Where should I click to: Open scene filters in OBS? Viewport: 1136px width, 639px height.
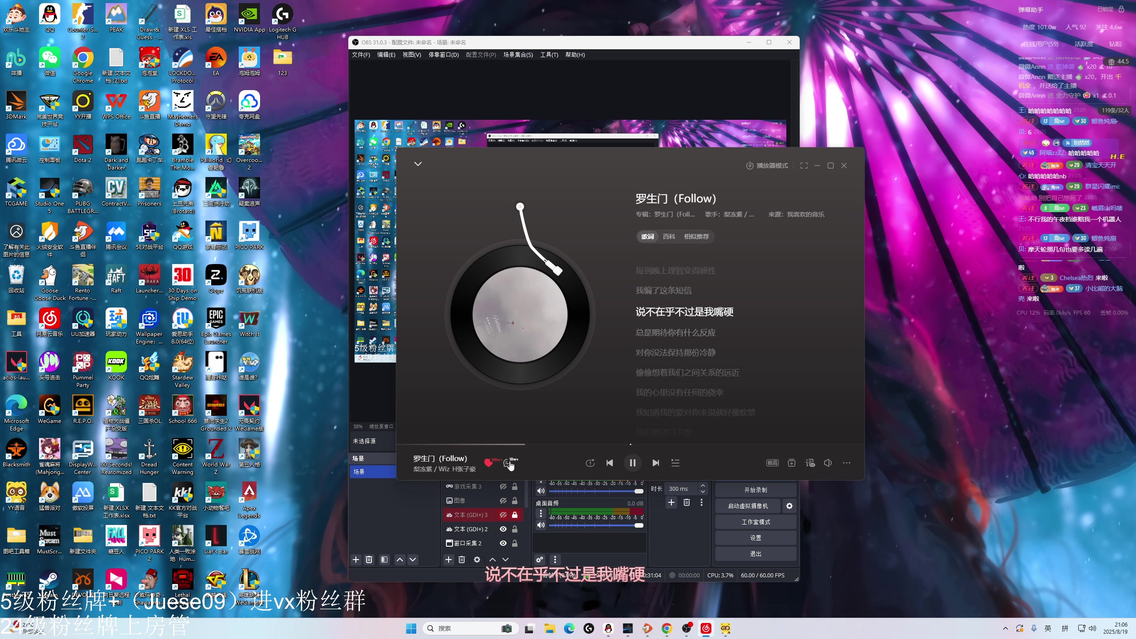[x=384, y=560]
